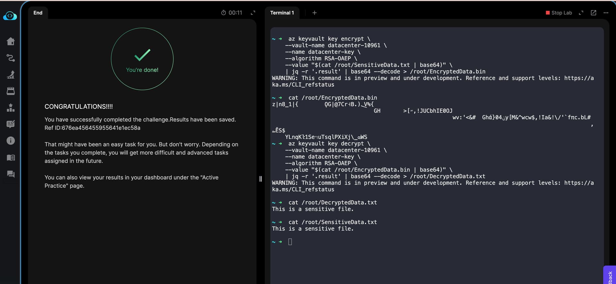Add a new terminal with plus button
Screen dimensions: 616x284
tap(314, 13)
